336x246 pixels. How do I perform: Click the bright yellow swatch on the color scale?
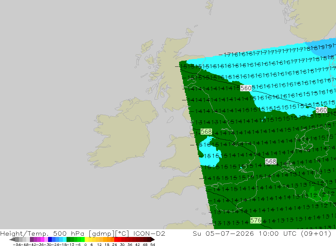coord(87,240)
